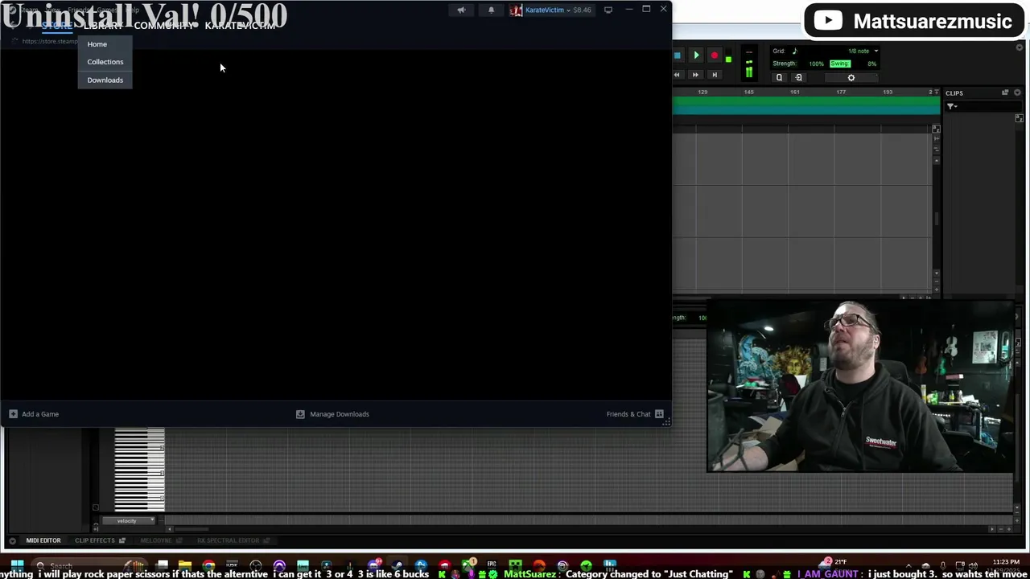Open the Windows Start button

[x=17, y=565]
